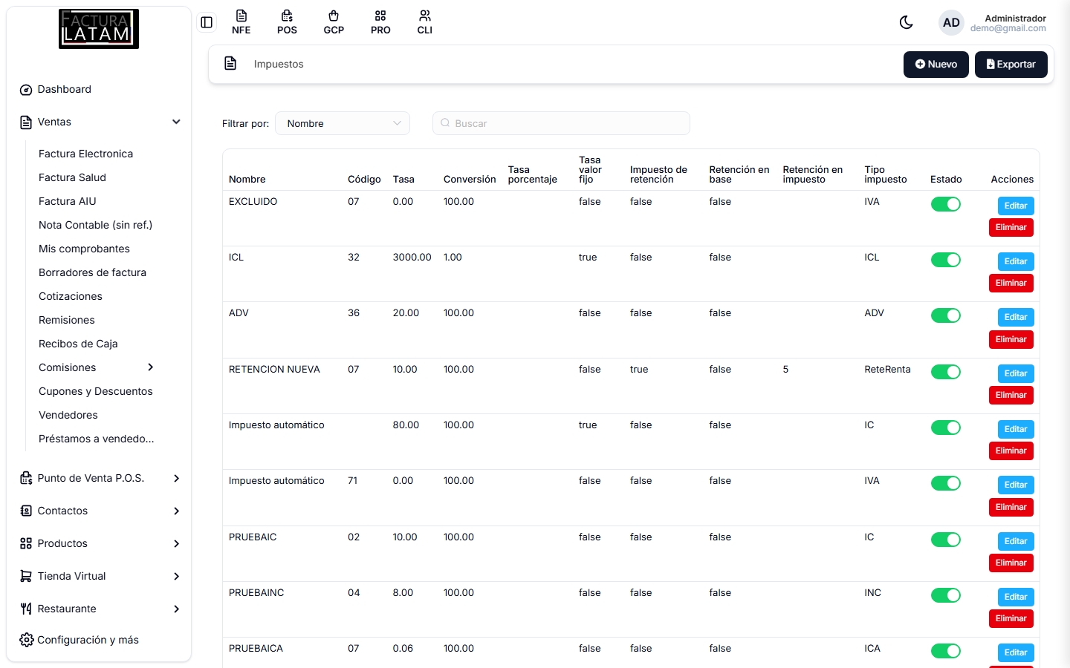Disable the ICL tax toggle
Viewport: 1070px width, 668px height.
click(946, 260)
